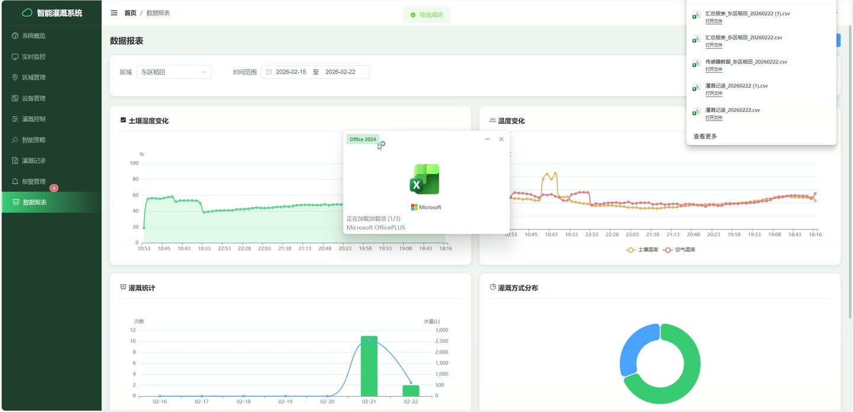Screen dimensions: 853x412
Task: Open 区域管理 in the sidebar menu
Action: point(51,78)
